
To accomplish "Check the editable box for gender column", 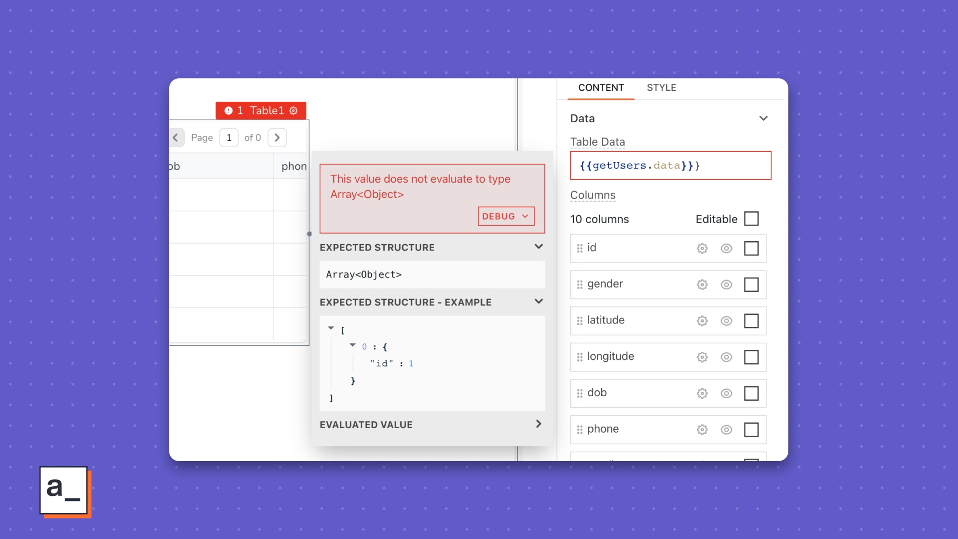I will 751,284.
